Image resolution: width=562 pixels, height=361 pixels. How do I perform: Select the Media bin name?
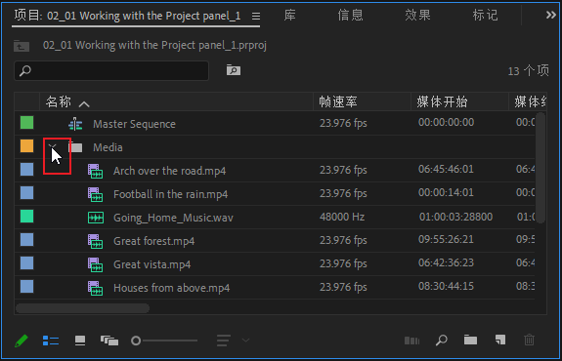click(x=108, y=147)
